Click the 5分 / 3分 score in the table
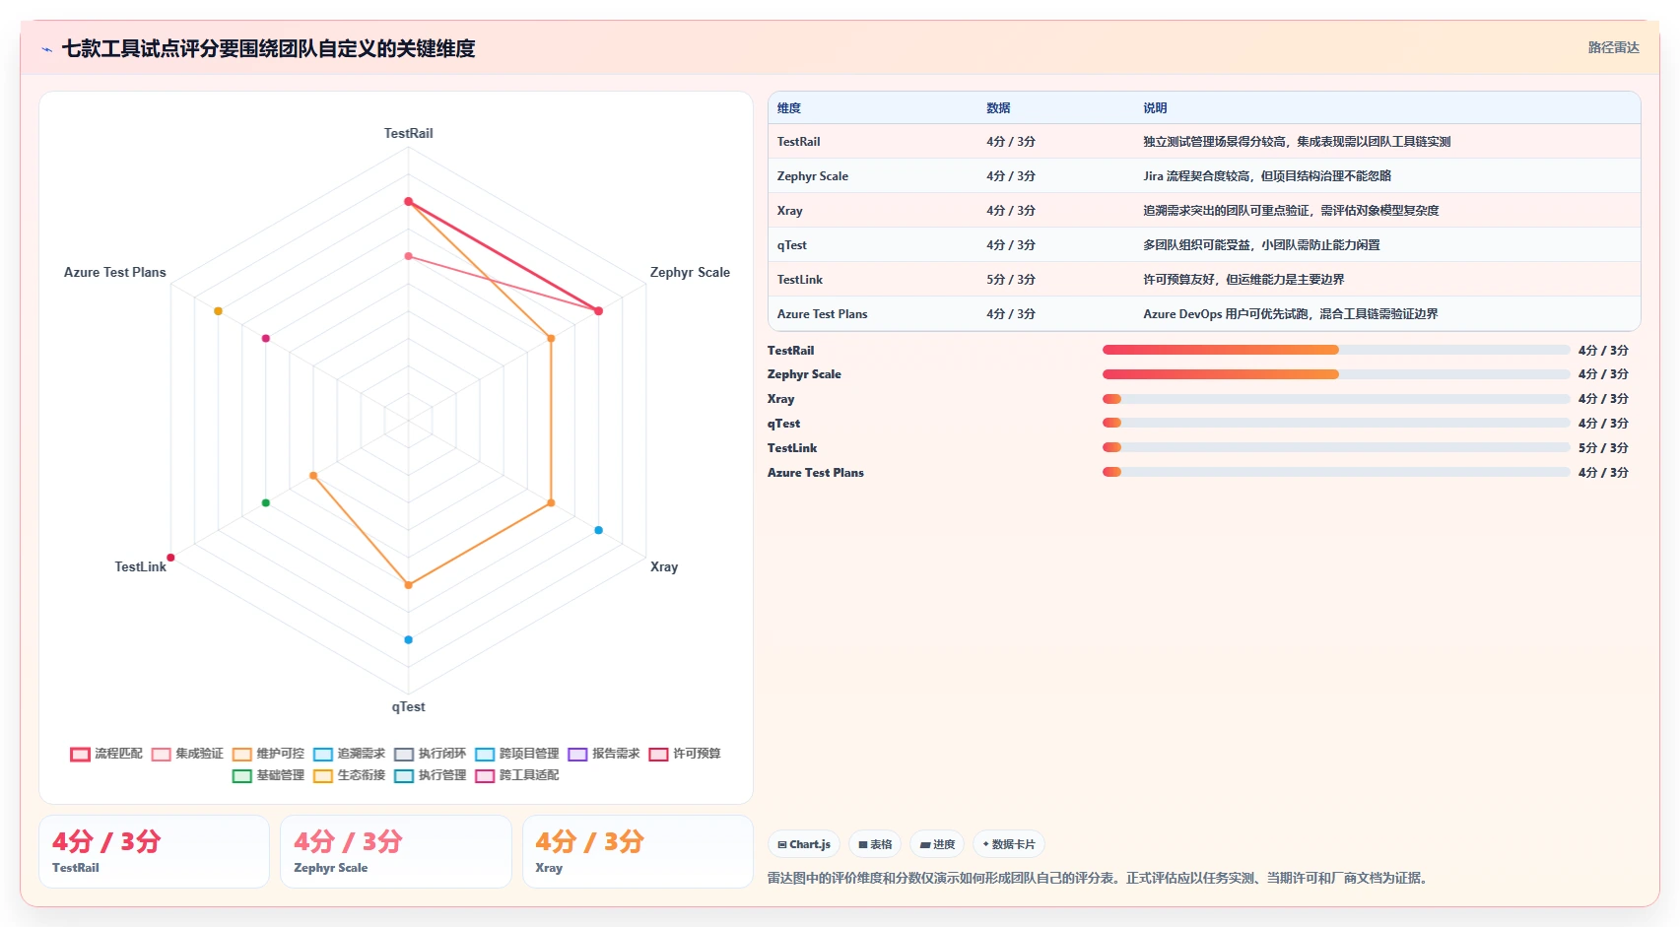This screenshot has width=1680, height=927. pos(1011,280)
